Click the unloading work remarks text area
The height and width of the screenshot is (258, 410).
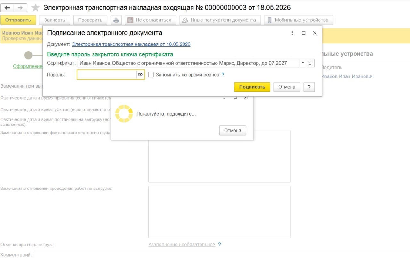pyautogui.click(x=219, y=212)
